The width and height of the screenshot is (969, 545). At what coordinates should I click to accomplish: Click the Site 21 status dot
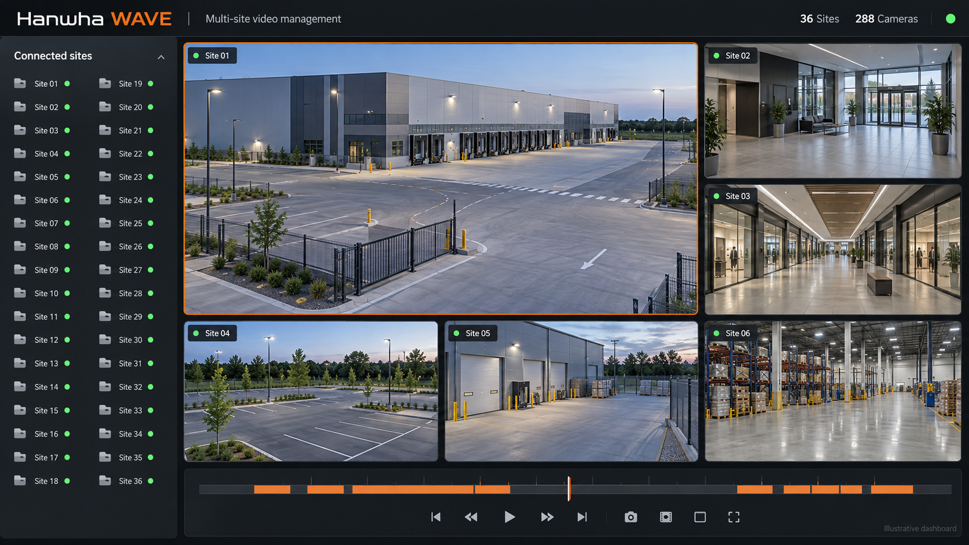pos(151,130)
